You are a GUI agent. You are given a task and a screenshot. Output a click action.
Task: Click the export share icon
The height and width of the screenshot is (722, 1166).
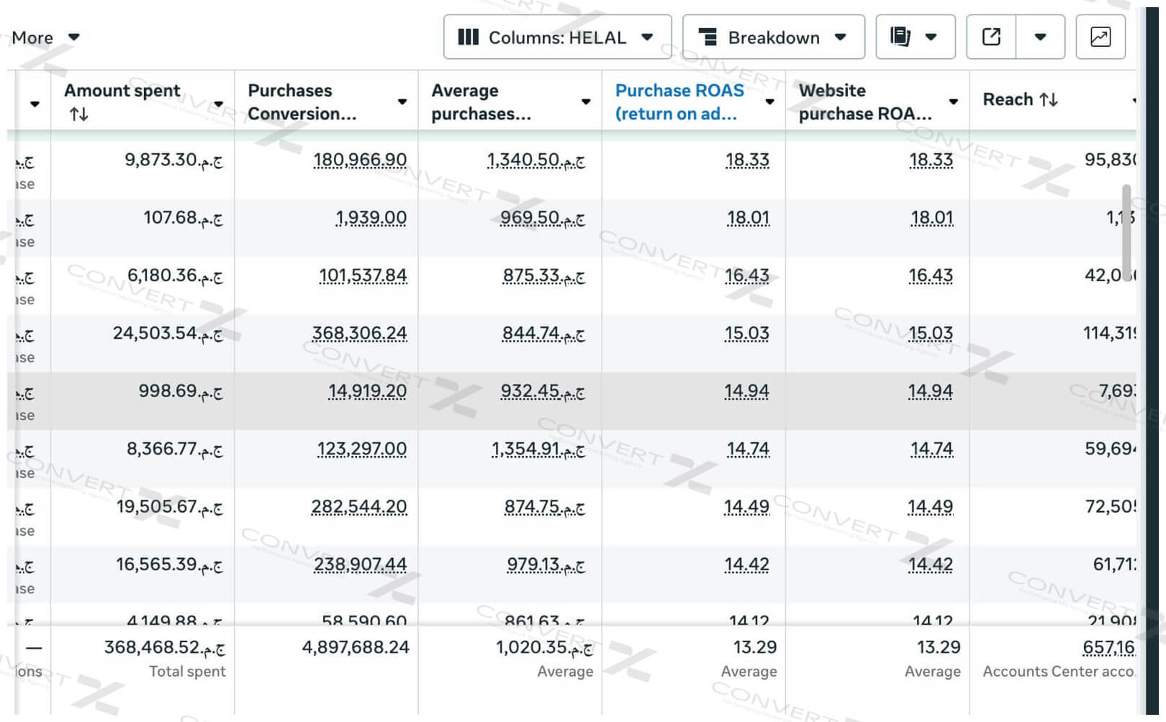pos(991,37)
